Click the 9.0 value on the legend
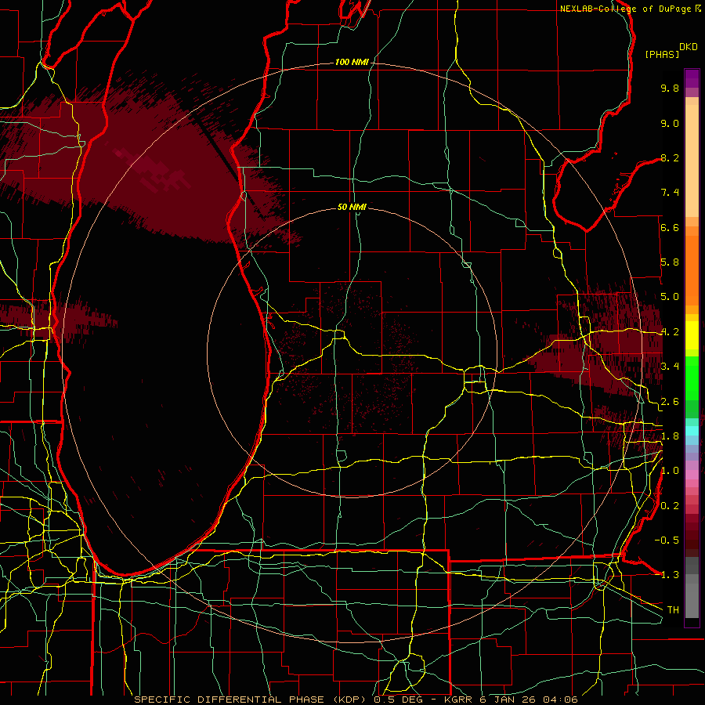This screenshot has width=705, height=705. 670,123
